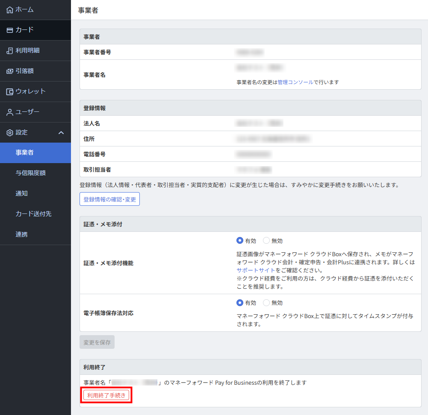
Task: Collapse the 設定 menu chevron
Action: (x=61, y=132)
